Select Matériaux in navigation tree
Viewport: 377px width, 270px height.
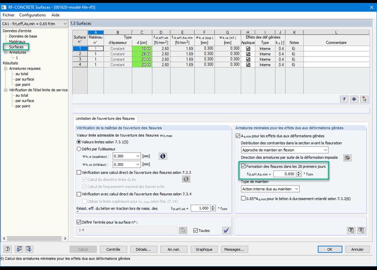pos(17,42)
